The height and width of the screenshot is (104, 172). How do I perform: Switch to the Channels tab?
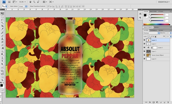(153, 30)
